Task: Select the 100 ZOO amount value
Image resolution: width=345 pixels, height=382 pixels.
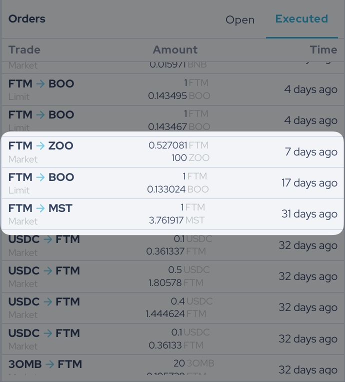Action: coord(190,158)
